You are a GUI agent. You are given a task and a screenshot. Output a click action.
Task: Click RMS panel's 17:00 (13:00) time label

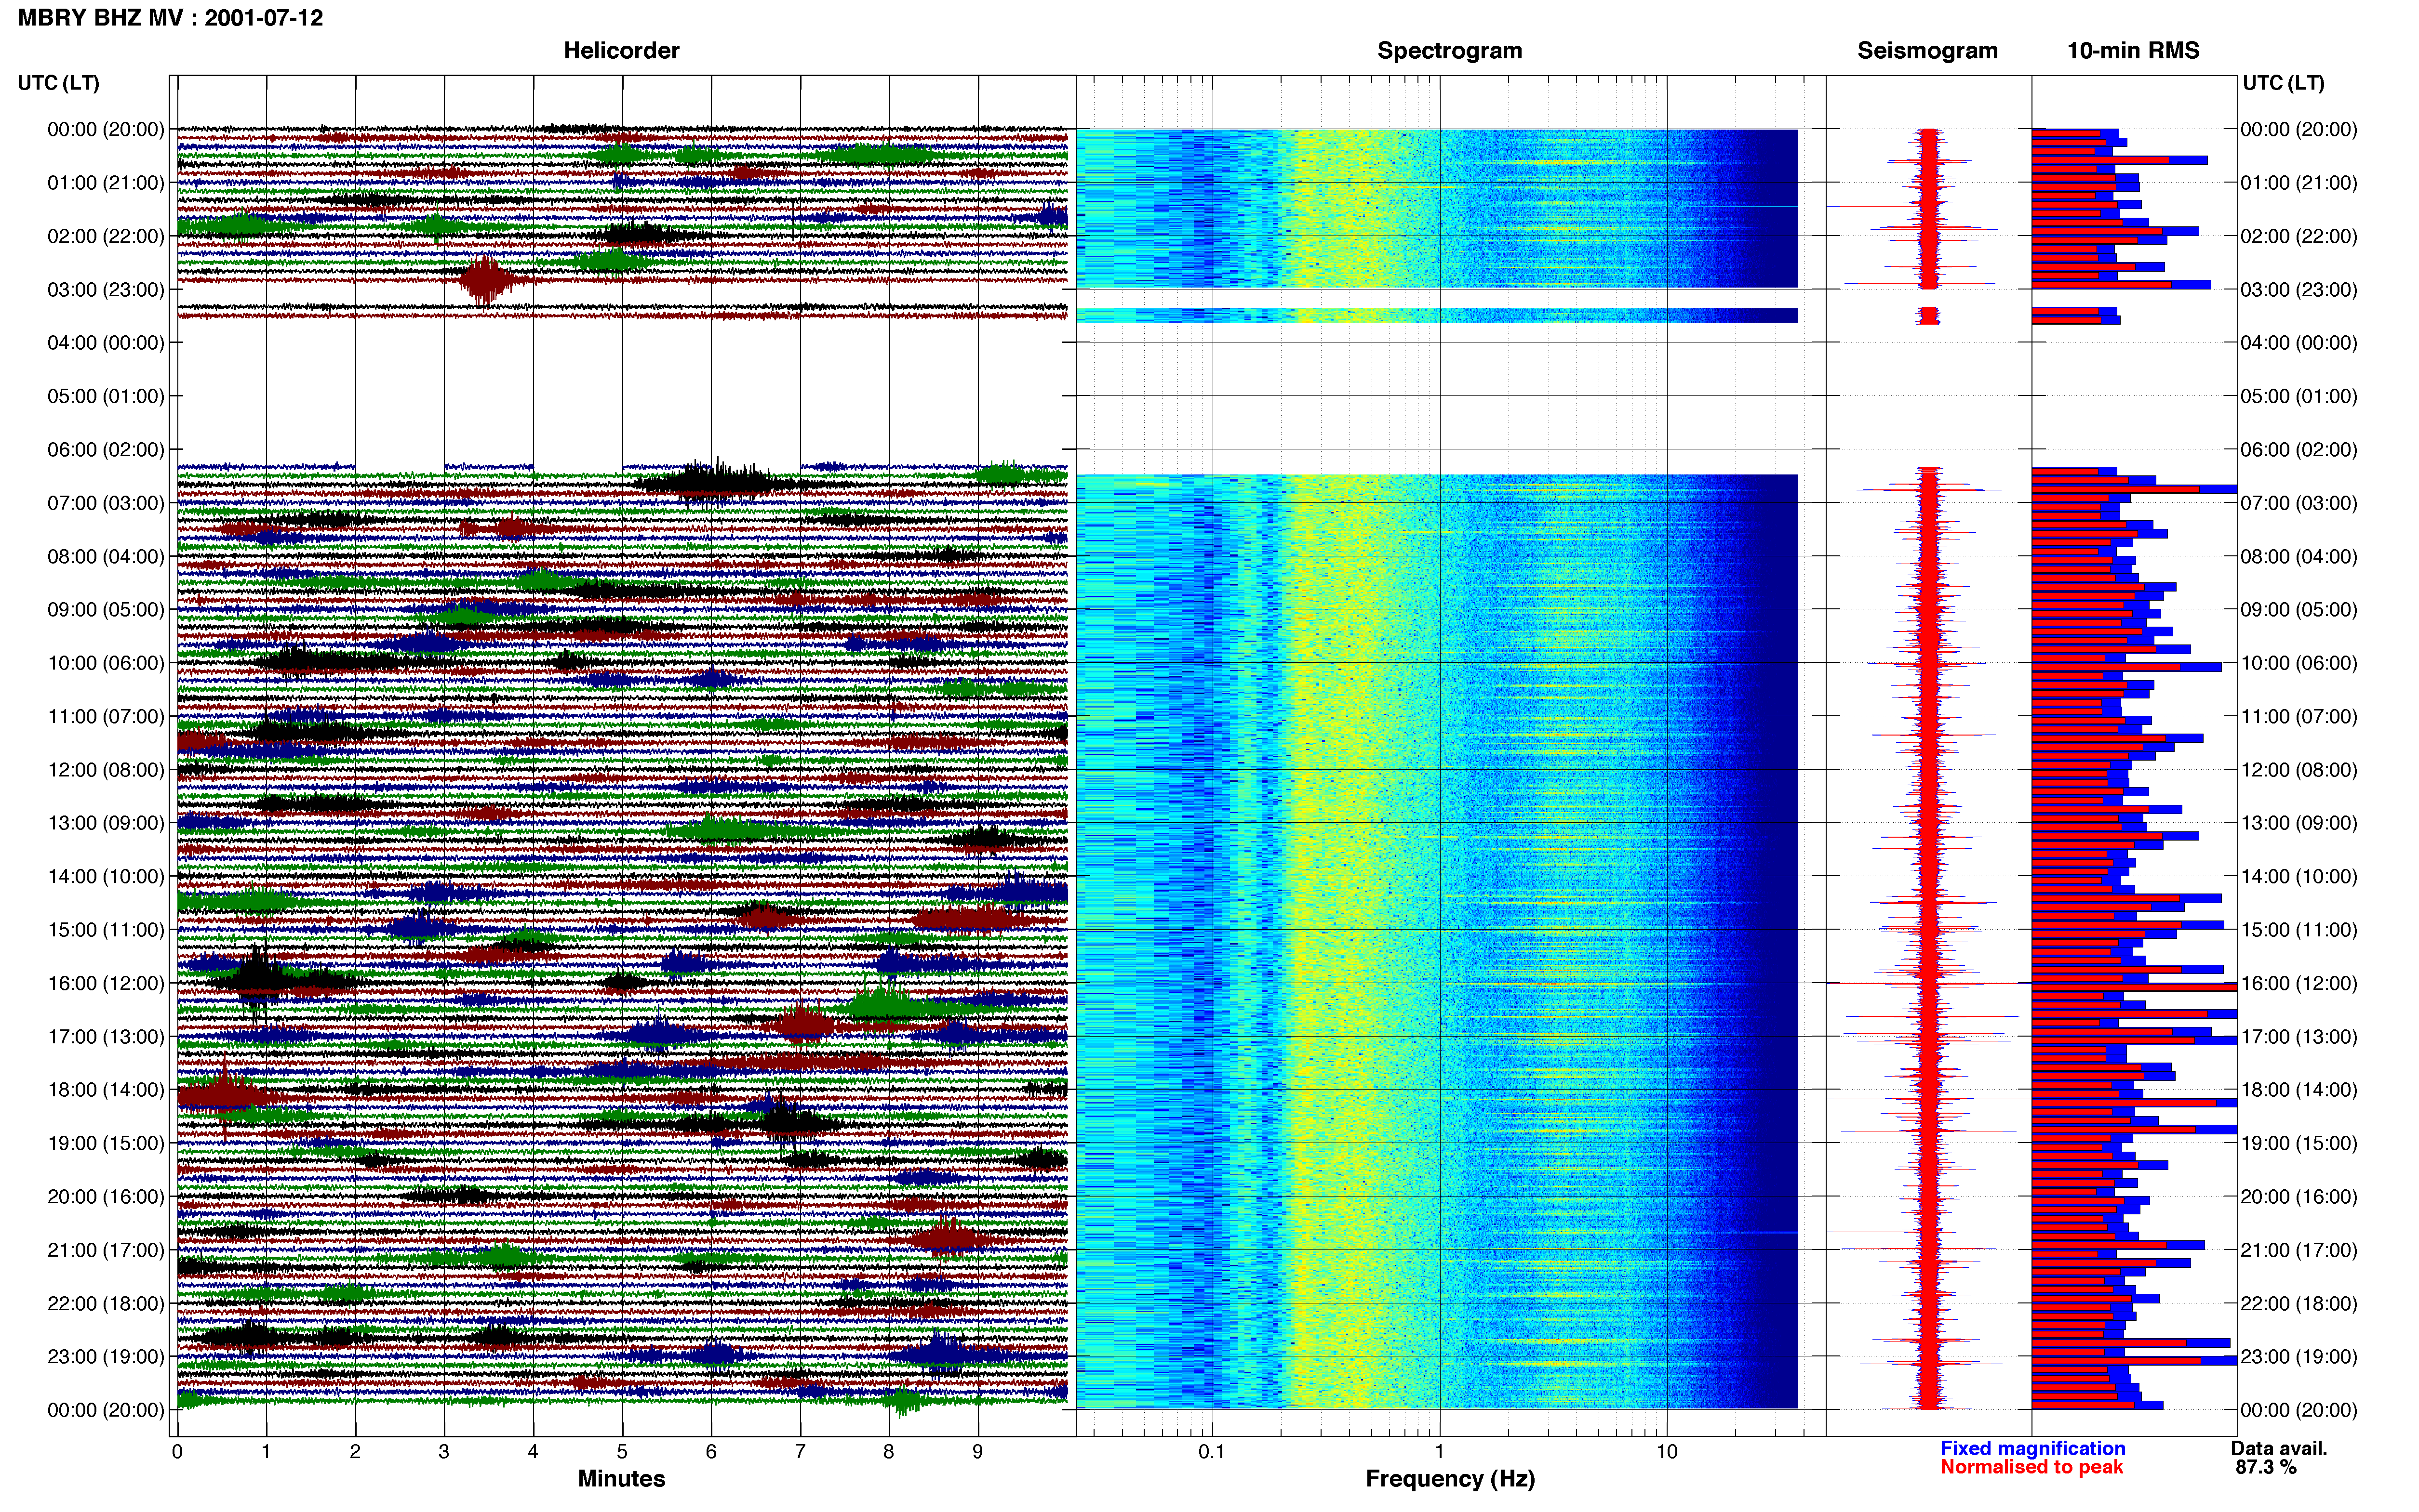click(2299, 1037)
